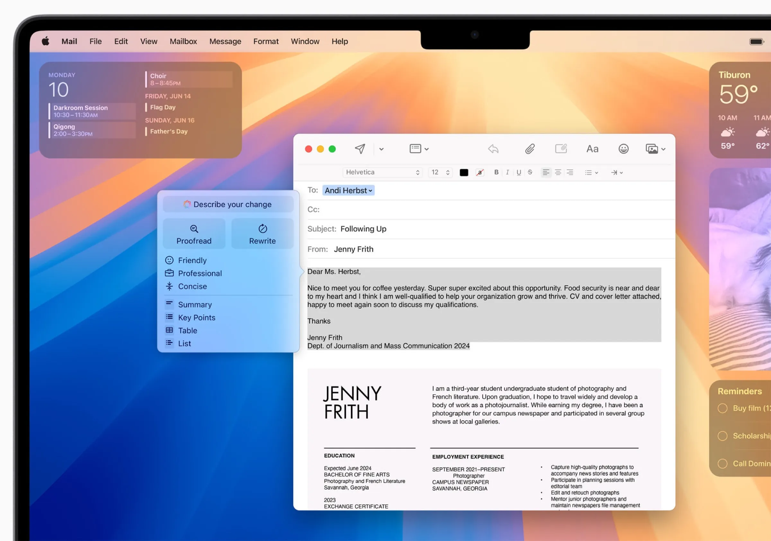This screenshot has width=771, height=541.
Task: Toggle bold formatting
Action: pos(496,172)
